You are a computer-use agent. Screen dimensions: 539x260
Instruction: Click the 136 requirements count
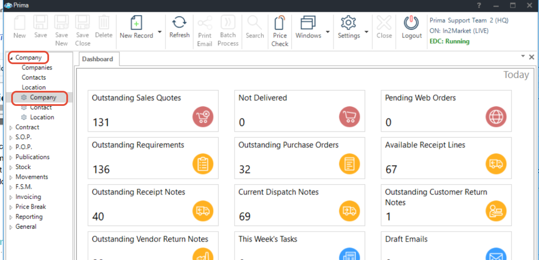101,170
